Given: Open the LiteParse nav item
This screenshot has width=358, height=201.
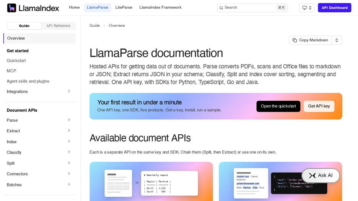Looking at the screenshot, I should click(124, 8).
